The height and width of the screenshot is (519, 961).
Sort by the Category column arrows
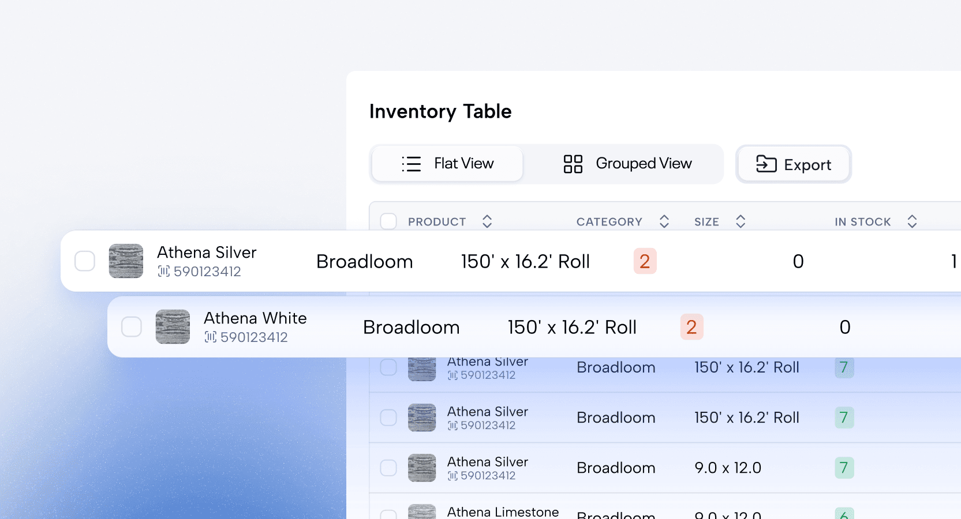click(664, 221)
